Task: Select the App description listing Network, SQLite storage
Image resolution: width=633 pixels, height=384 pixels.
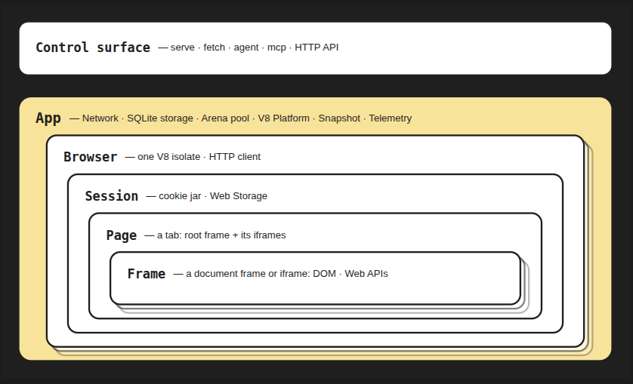Action: [x=241, y=118]
